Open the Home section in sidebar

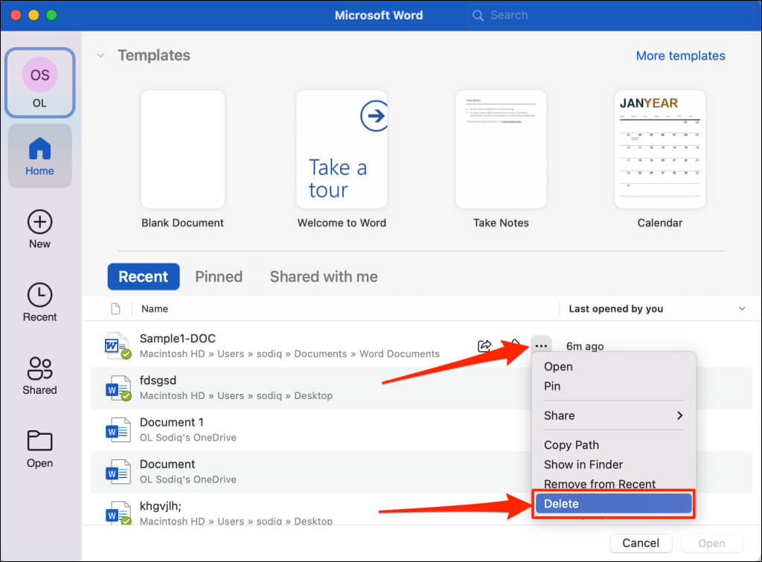40,156
